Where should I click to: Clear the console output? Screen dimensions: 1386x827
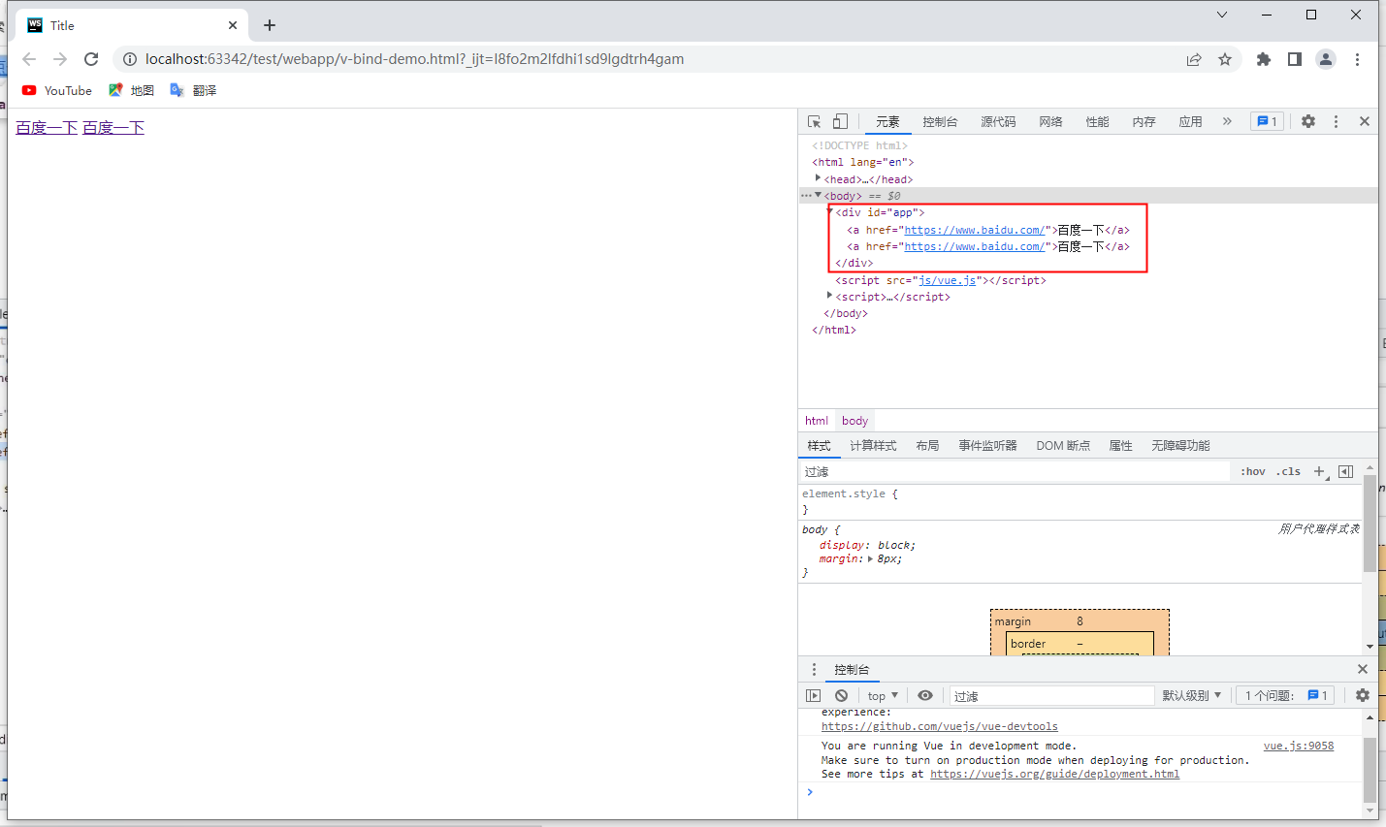pos(841,696)
